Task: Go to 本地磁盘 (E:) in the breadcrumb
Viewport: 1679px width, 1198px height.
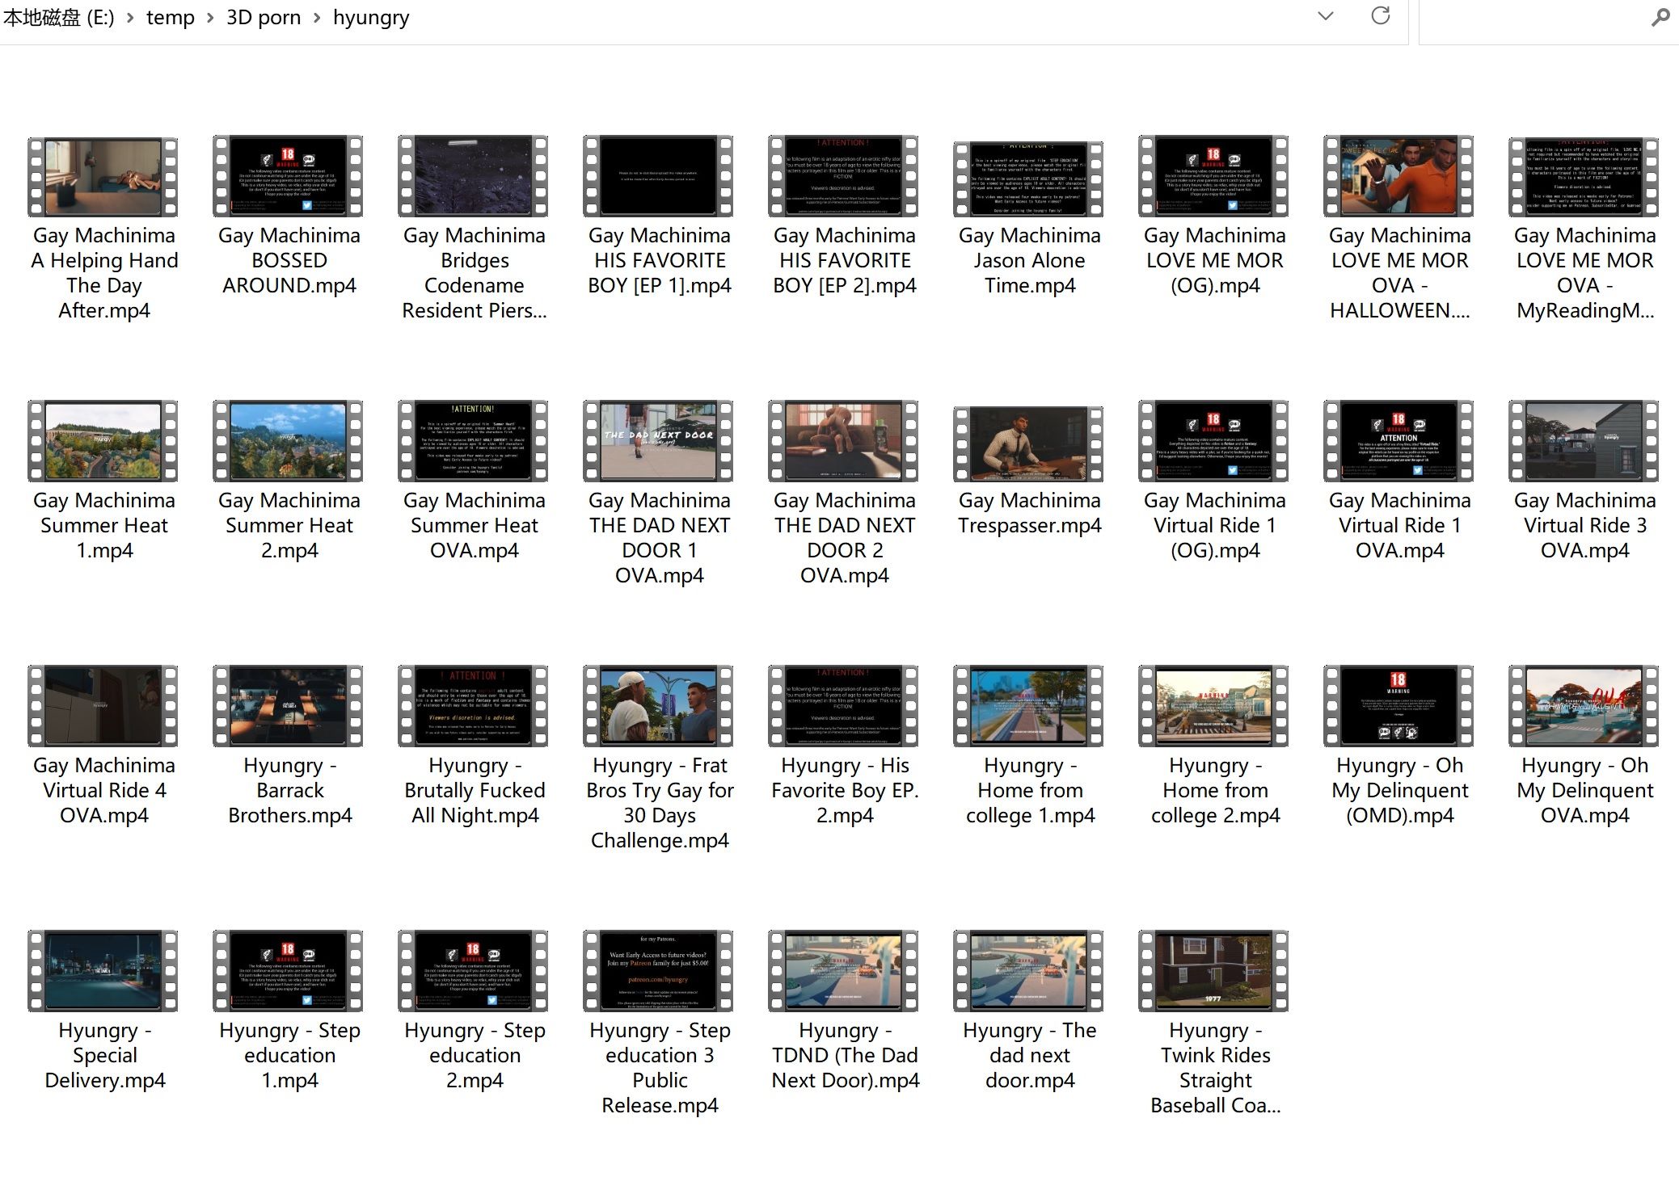Action: coord(58,18)
